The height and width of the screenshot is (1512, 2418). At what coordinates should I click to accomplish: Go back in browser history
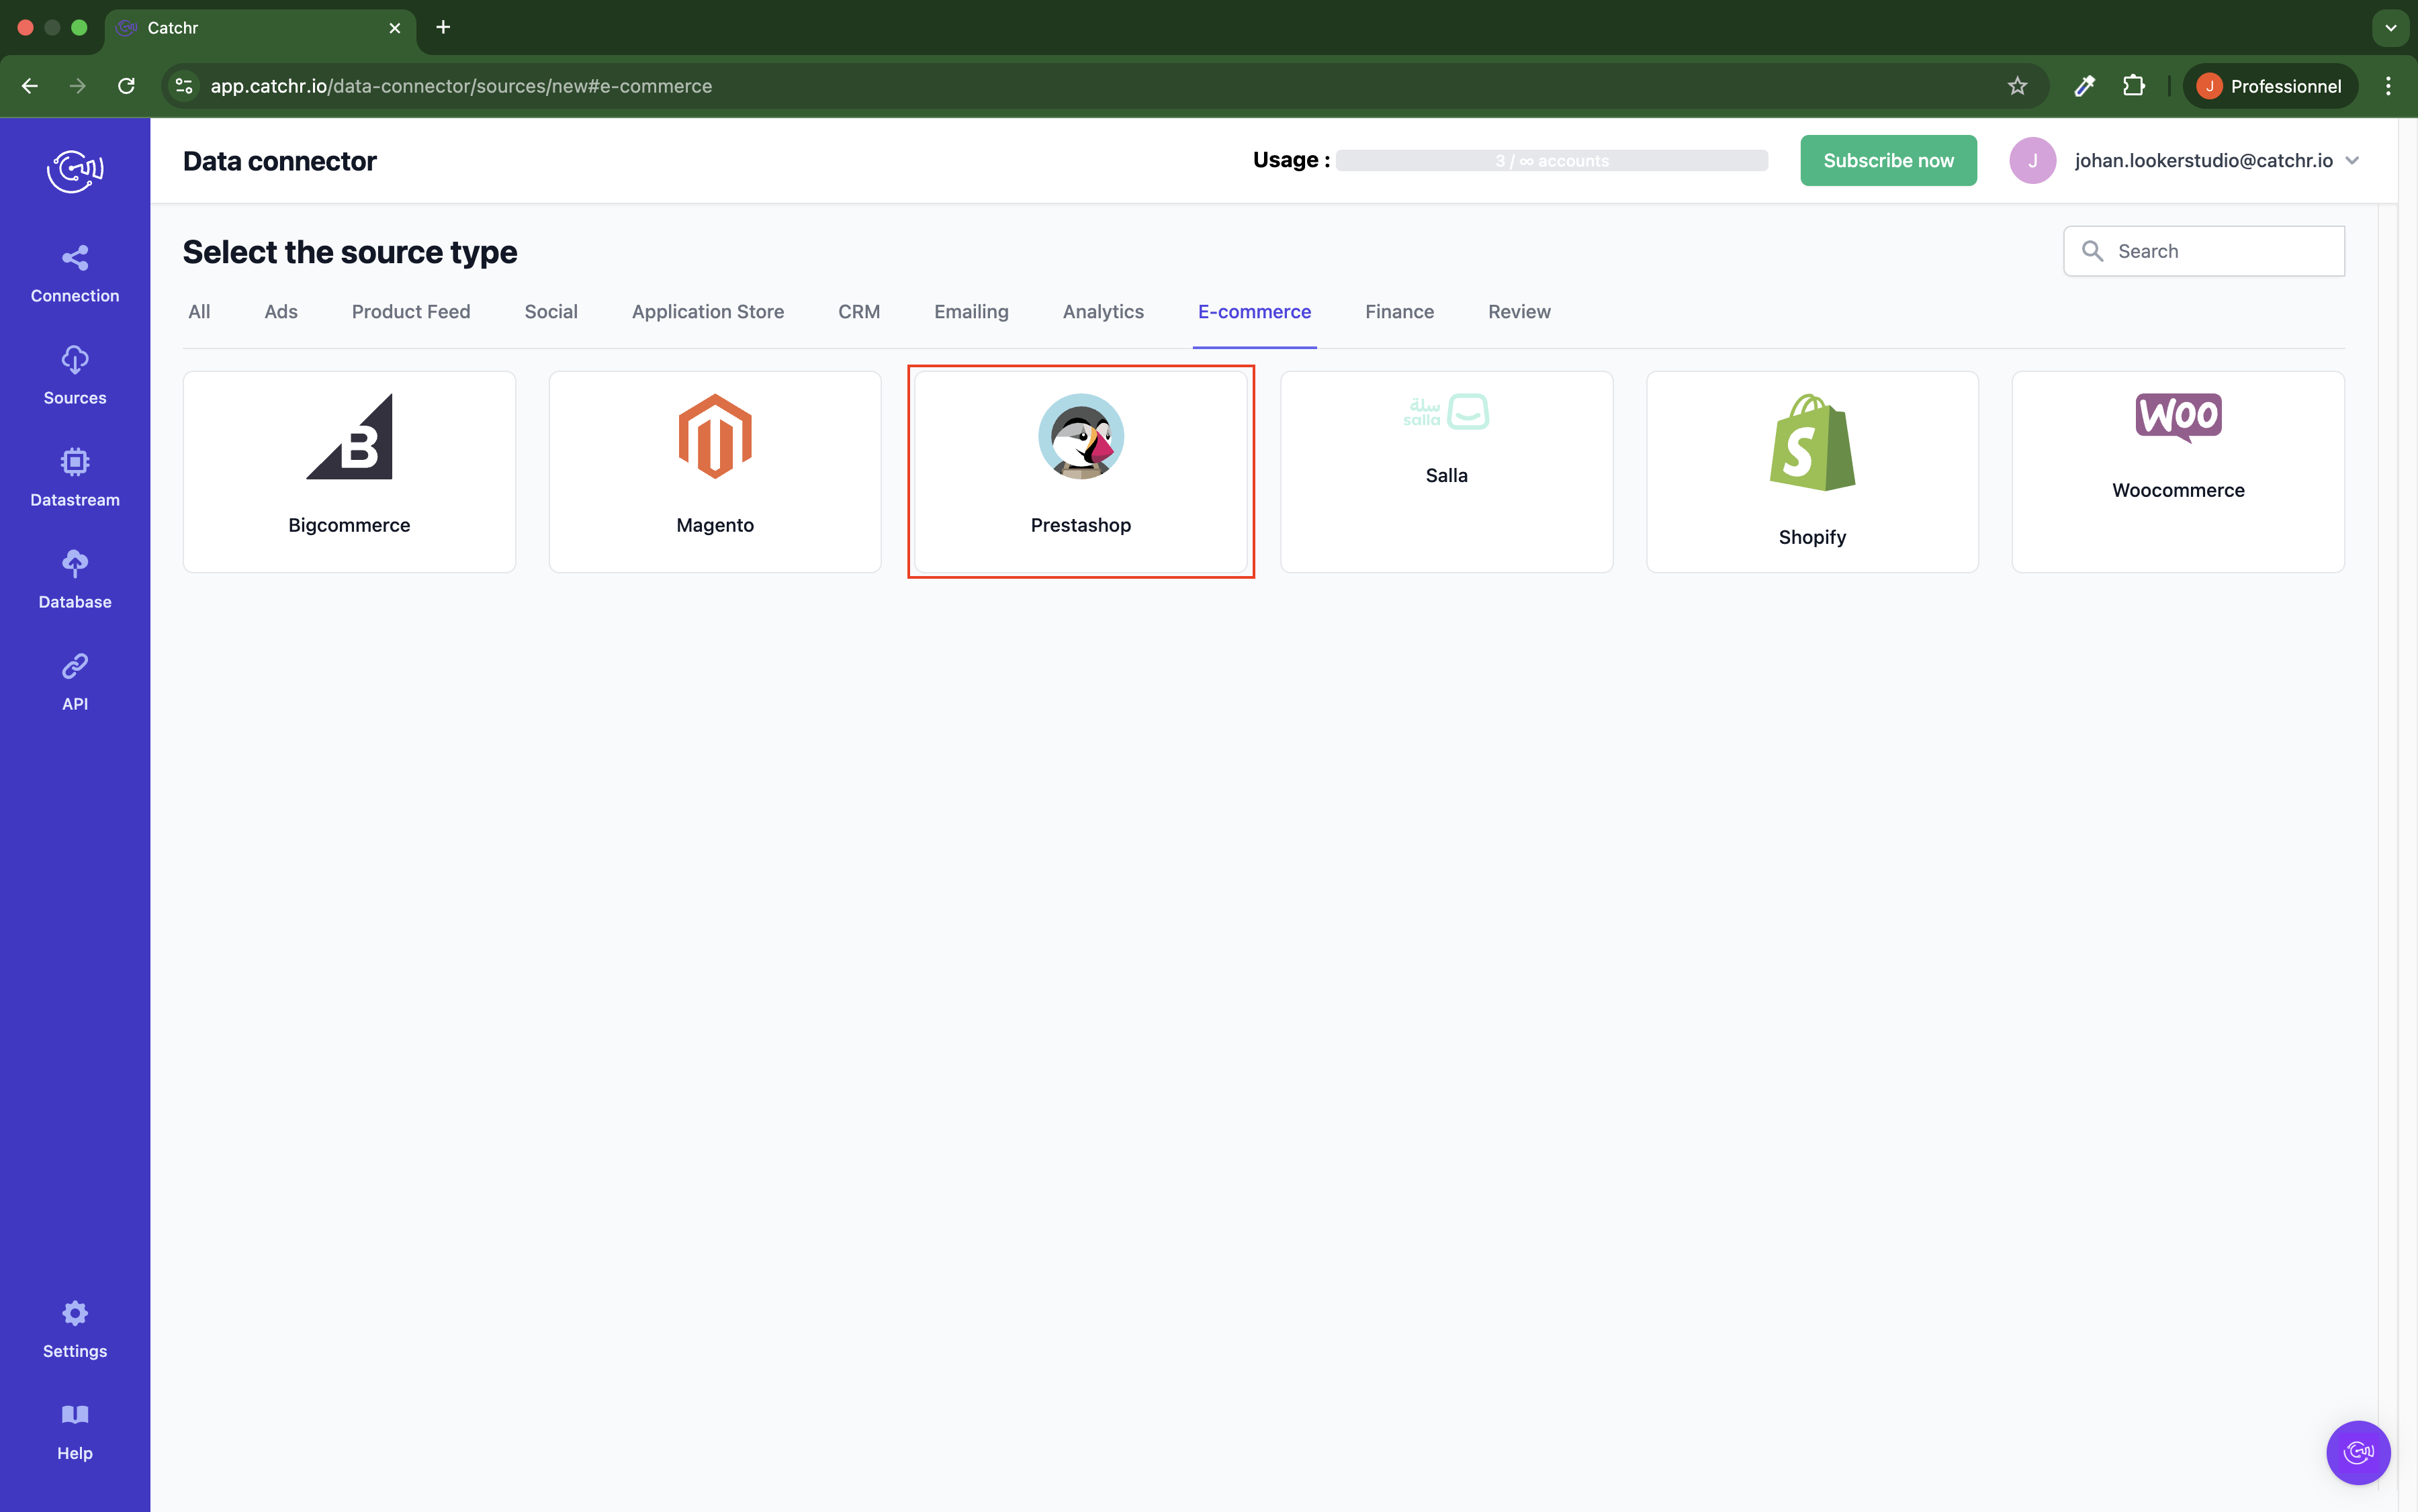[30, 86]
